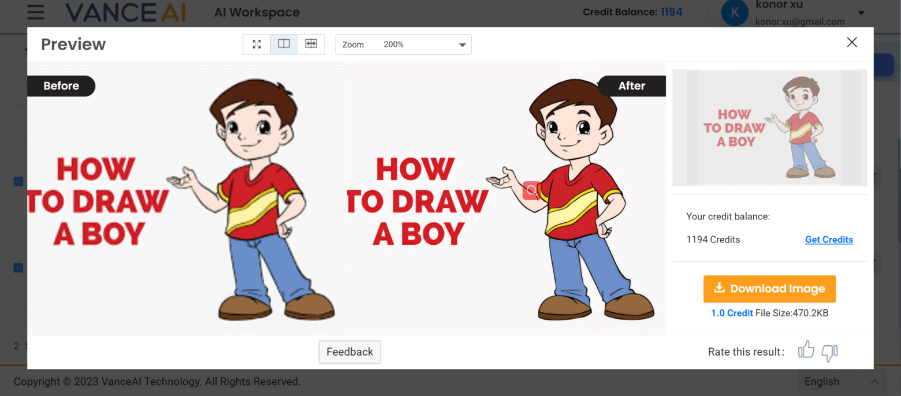This screenshot has width=901, height=396.
Task: Activate the sliding comparison view icon
Action: point(311,44)
